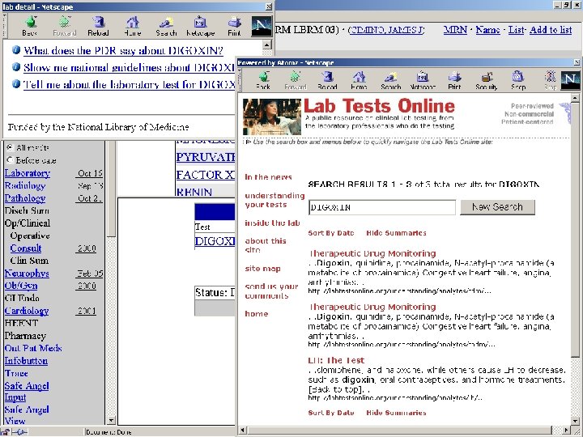The image size is (583, 437).
Task: Click Home in the Atomz window toolbar
Action: [359, 80]
